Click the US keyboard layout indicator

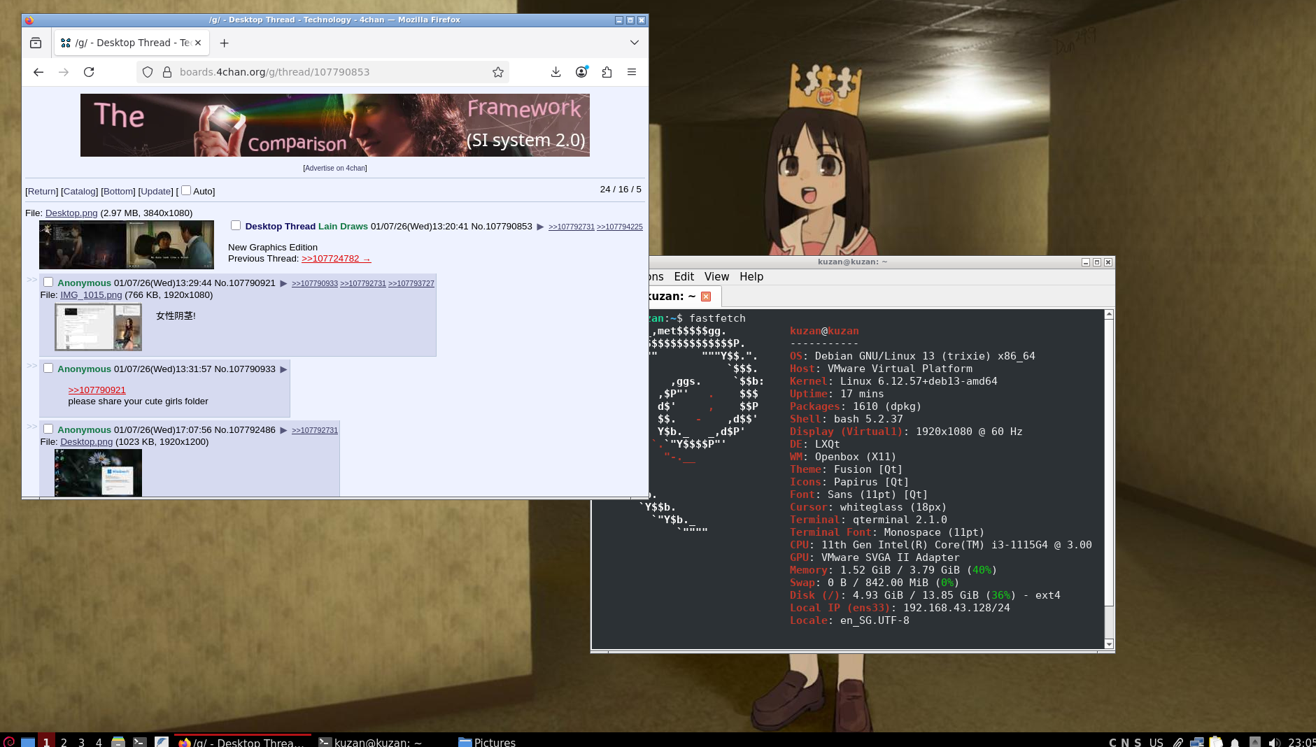(x=1156, y=742)
